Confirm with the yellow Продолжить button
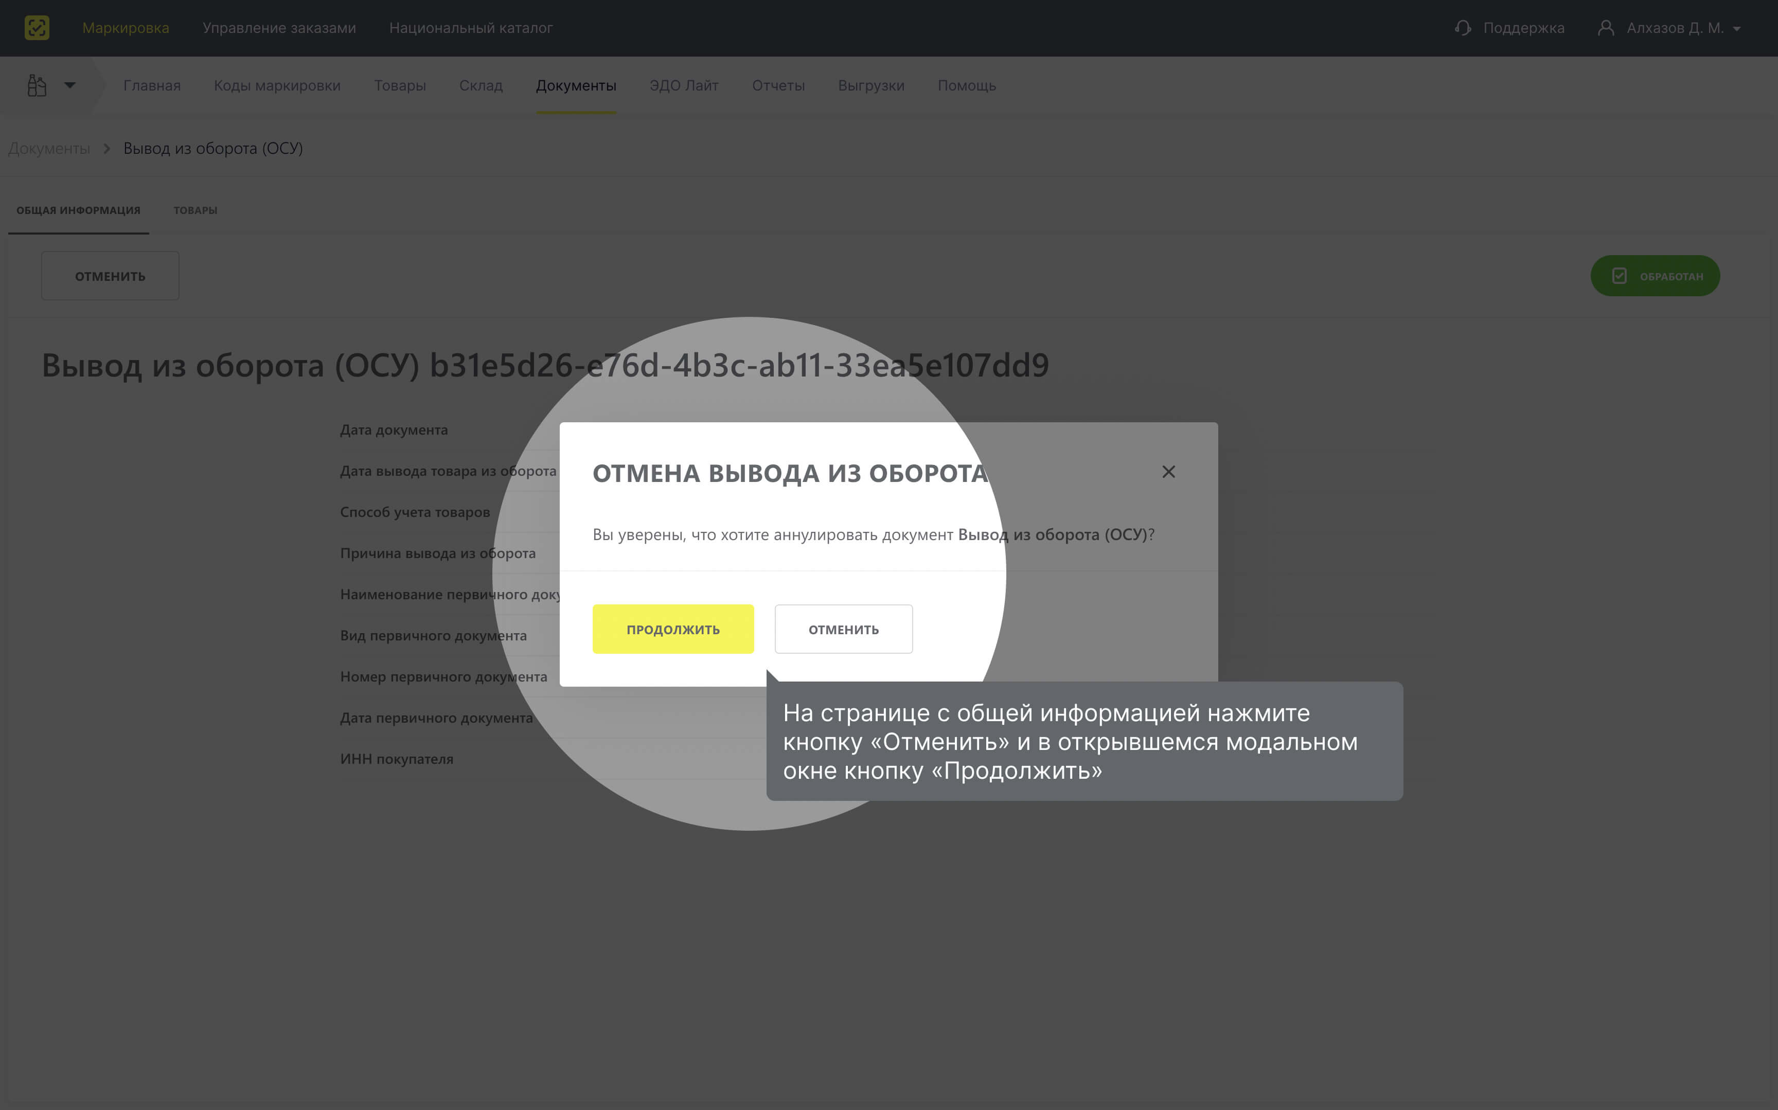 (672, 629)
